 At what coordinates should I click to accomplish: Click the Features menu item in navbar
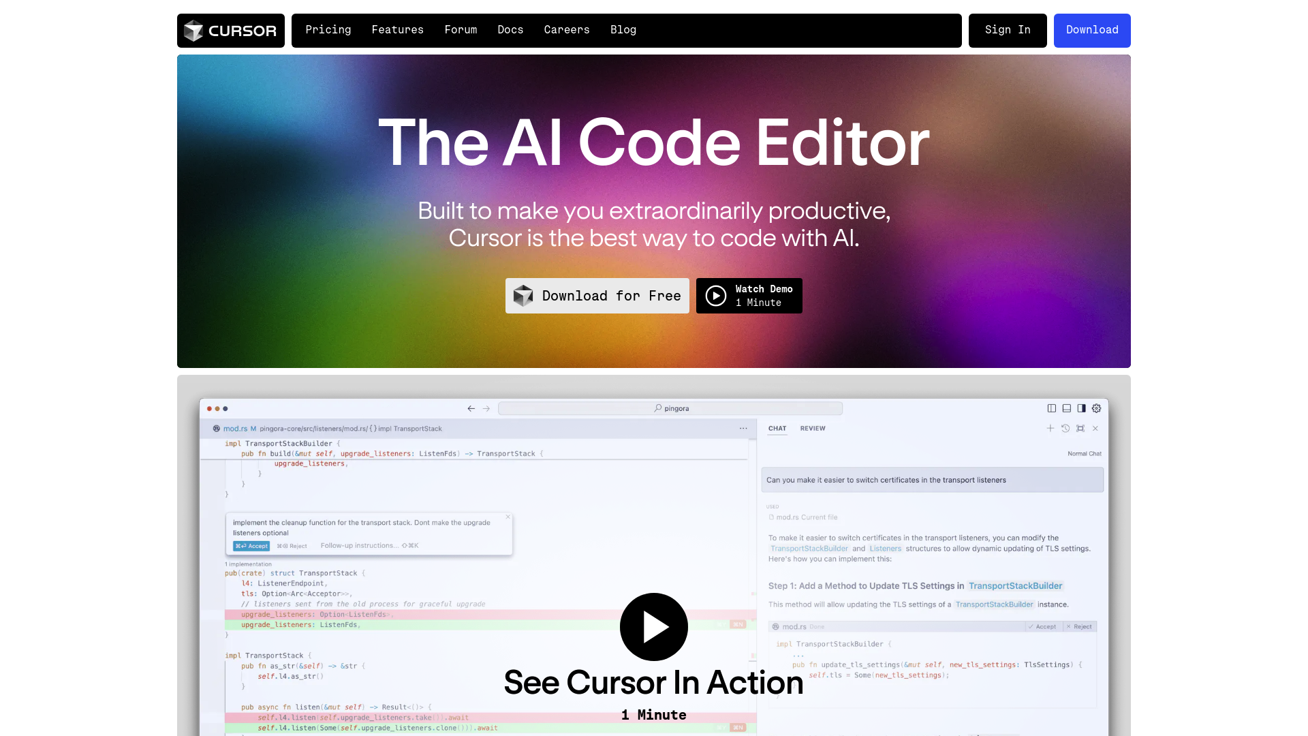click(x=398, y=30)
